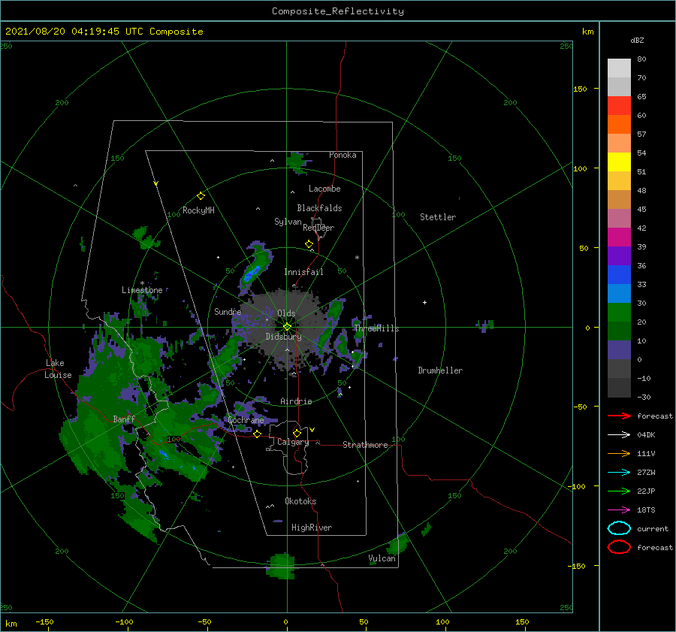
Task: Click the white plus marker east of ThreeHills
Action: [424, 302]
